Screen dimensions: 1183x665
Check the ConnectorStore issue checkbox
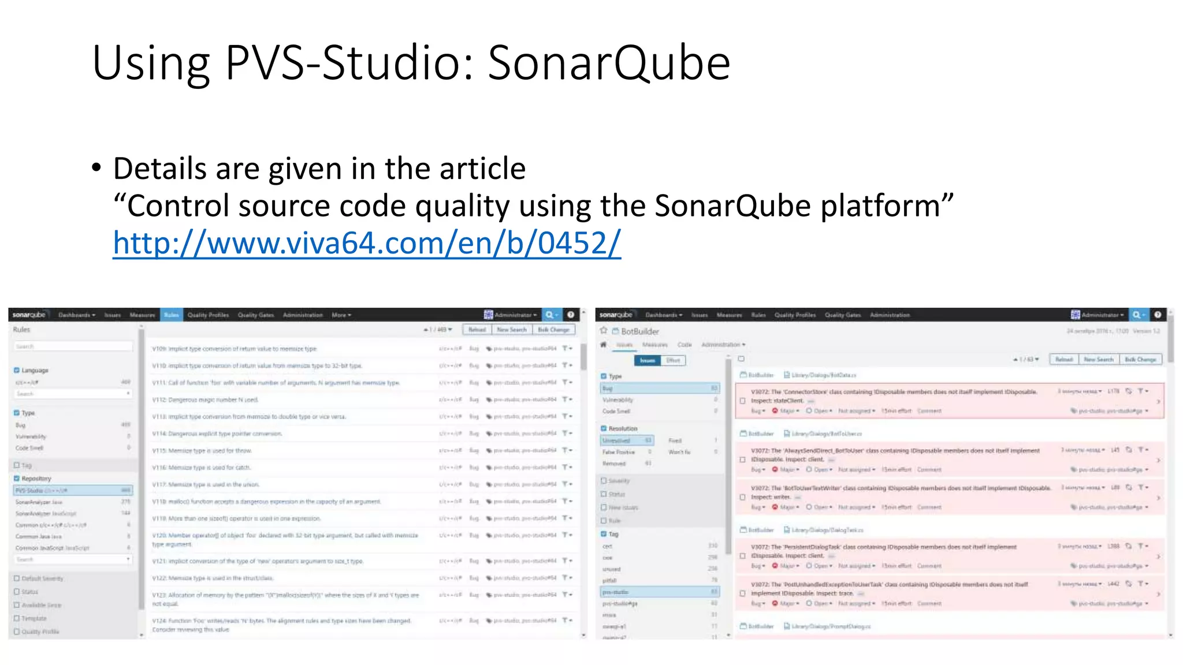743,401
